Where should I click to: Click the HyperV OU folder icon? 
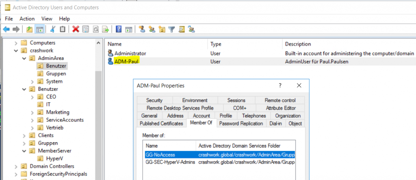point(40,159)
